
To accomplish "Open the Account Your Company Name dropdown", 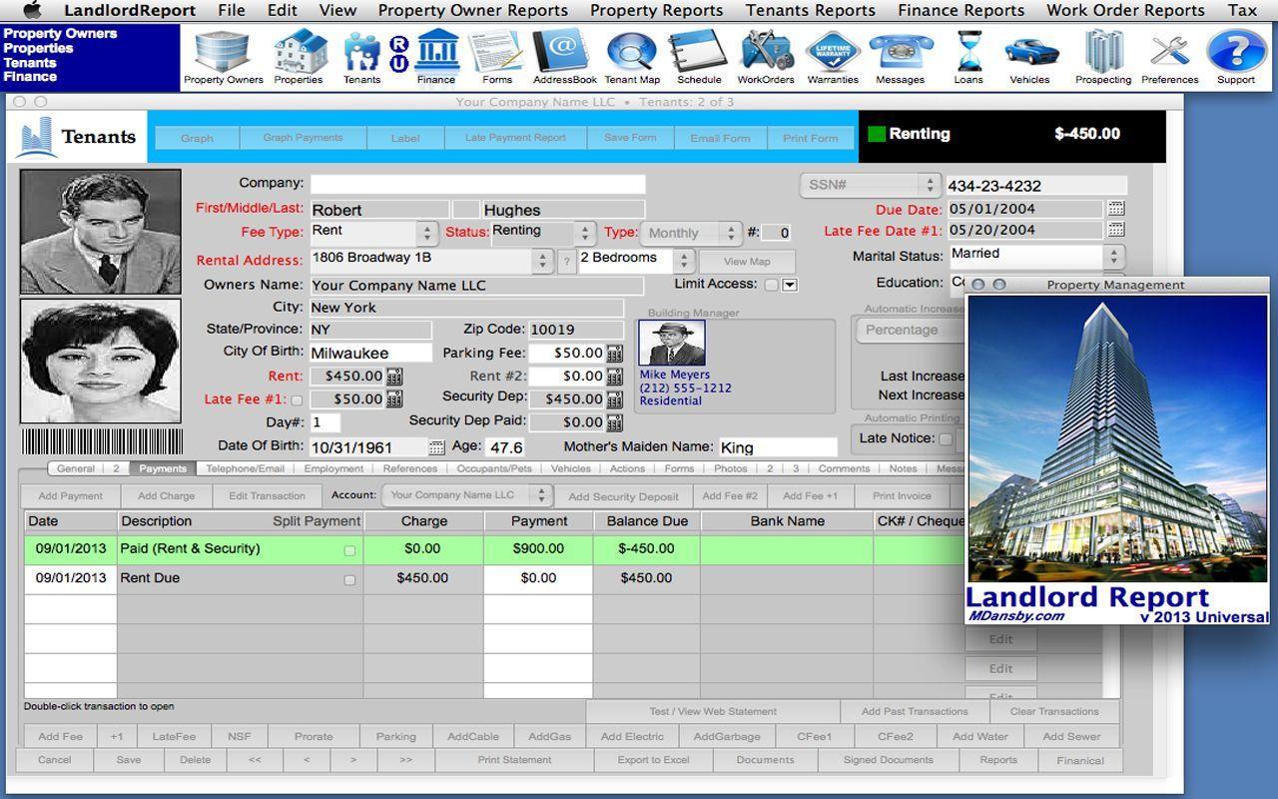I will click(467, 495).
